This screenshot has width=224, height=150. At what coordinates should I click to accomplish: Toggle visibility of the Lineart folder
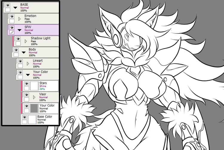click(x=20, y=61)
